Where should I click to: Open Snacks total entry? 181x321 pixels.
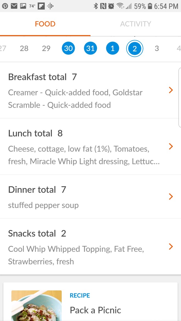(82, 247)
